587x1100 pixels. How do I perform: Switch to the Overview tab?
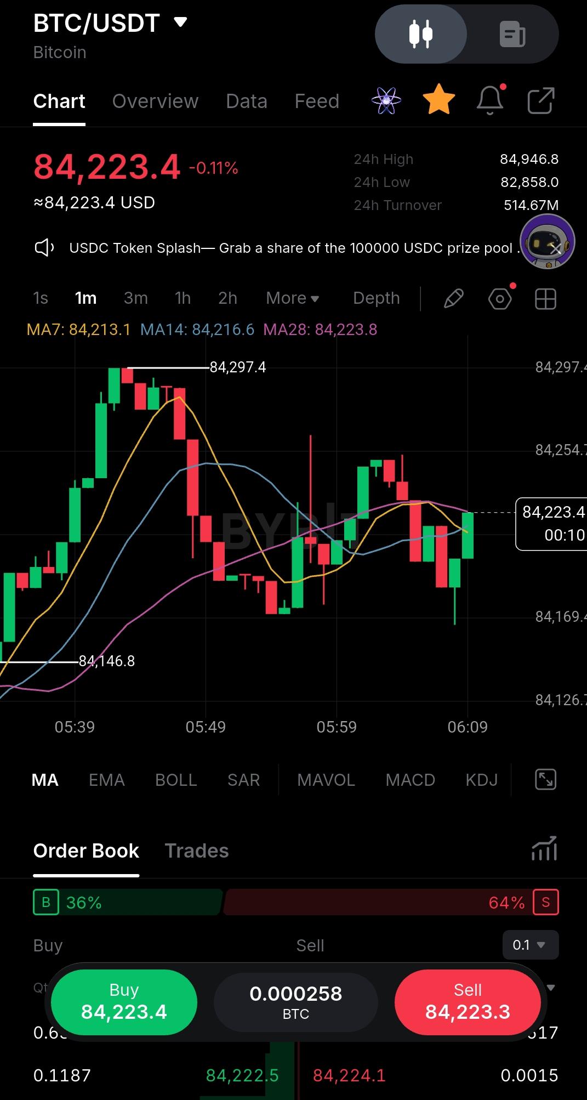[155, 101]
